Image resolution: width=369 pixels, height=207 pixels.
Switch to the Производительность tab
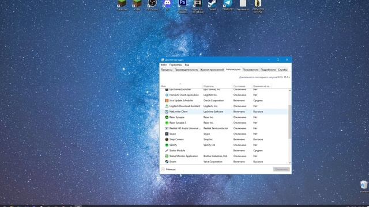pos(186,70)
